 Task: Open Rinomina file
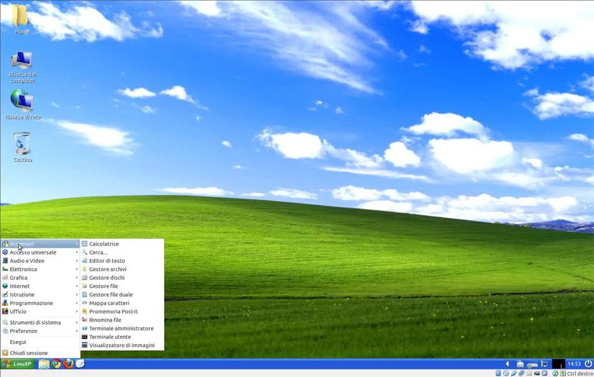[x=122, y=320]
